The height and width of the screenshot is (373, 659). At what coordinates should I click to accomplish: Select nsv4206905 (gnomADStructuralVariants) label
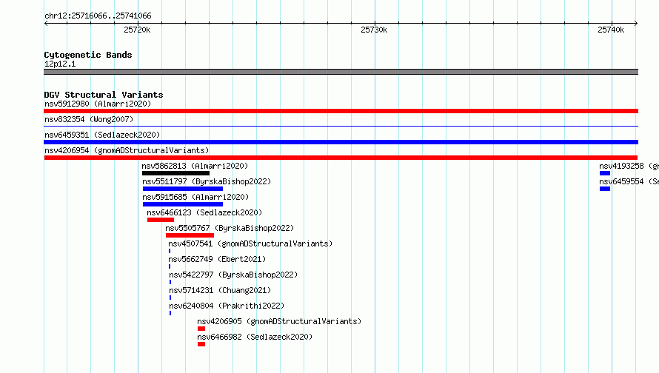click(x=279, y=321)
